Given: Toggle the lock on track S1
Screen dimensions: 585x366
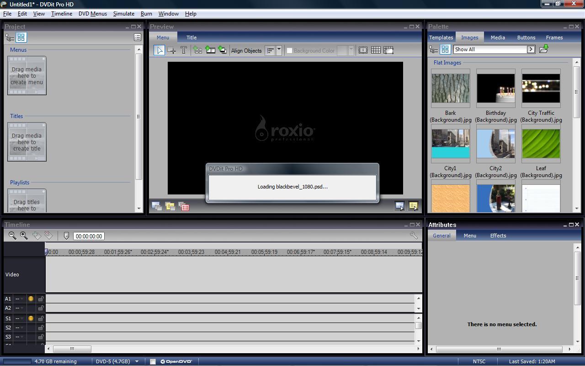Looking at the screenshot, I should [41, 318].
